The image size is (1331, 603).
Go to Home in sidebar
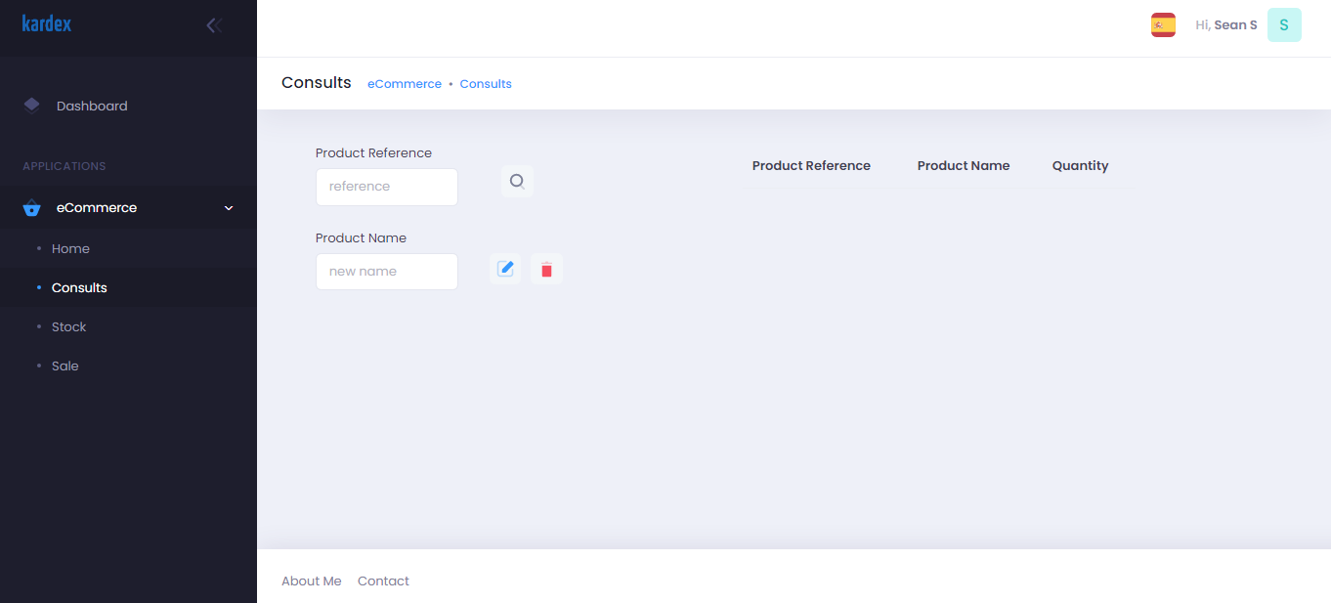[x=128, y=248]
